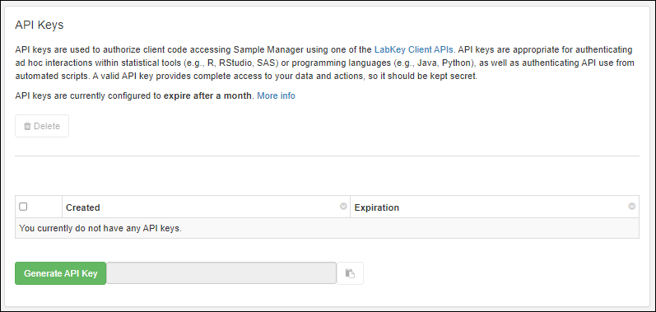656x312 pixels.
Task: Toggle the select-all checkbox in table header
Action: point(23,207)
